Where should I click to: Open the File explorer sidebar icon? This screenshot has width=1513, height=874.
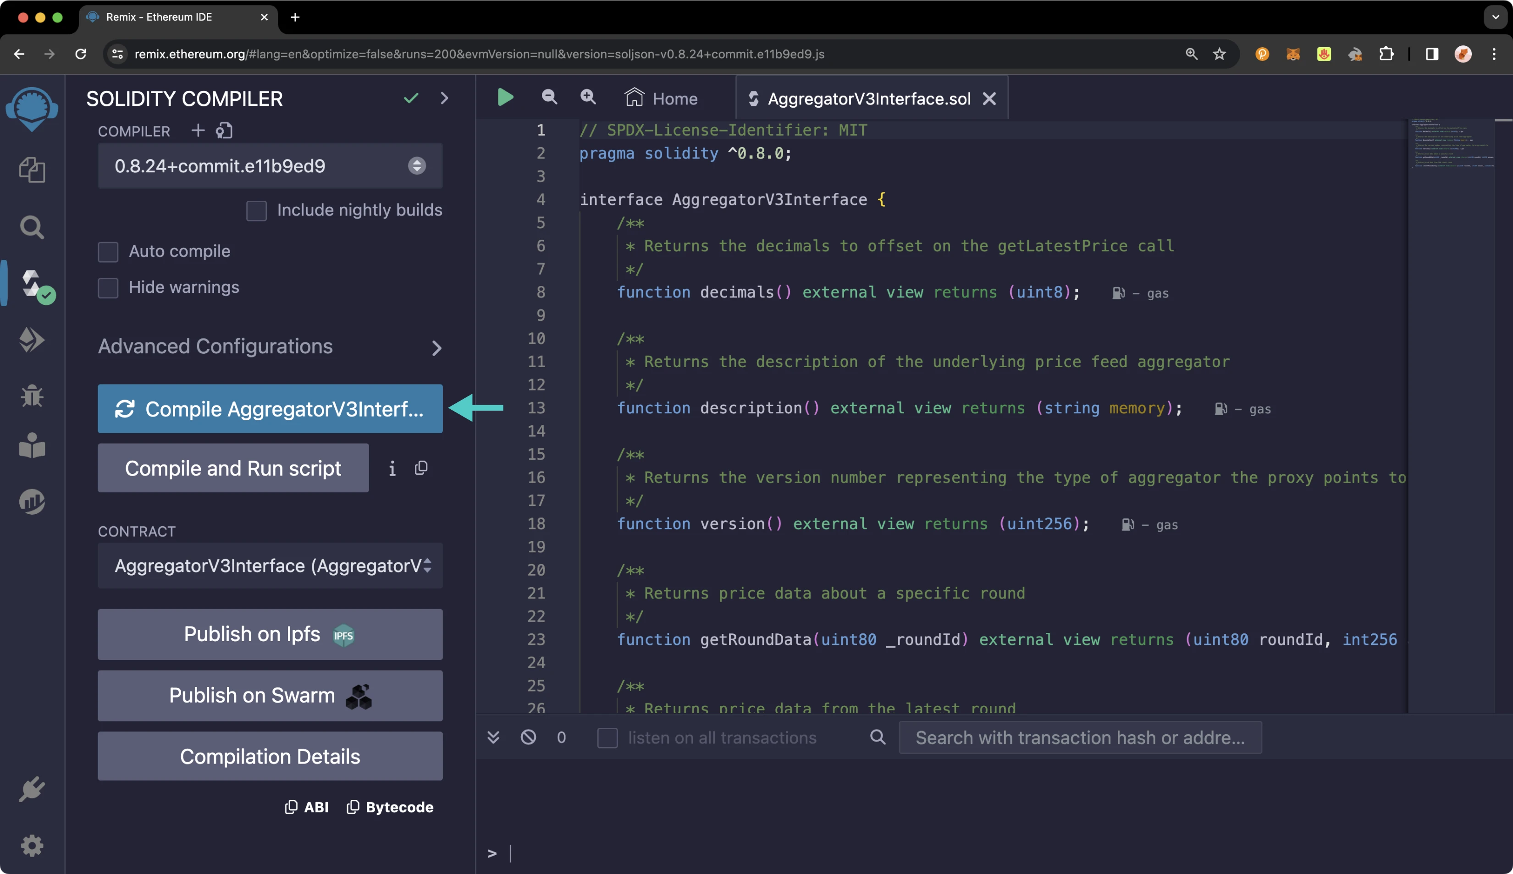(32, 170)
